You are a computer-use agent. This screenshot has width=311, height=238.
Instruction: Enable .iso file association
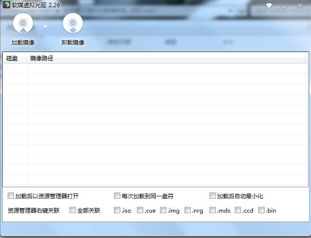tap(117, 210)
